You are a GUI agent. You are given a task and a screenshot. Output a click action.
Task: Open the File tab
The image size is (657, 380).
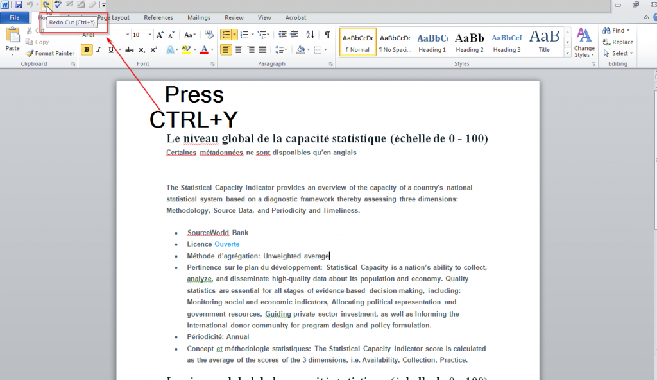point(15,17)
